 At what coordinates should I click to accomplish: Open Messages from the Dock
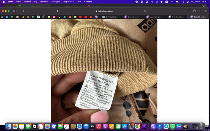click(28, 126)
